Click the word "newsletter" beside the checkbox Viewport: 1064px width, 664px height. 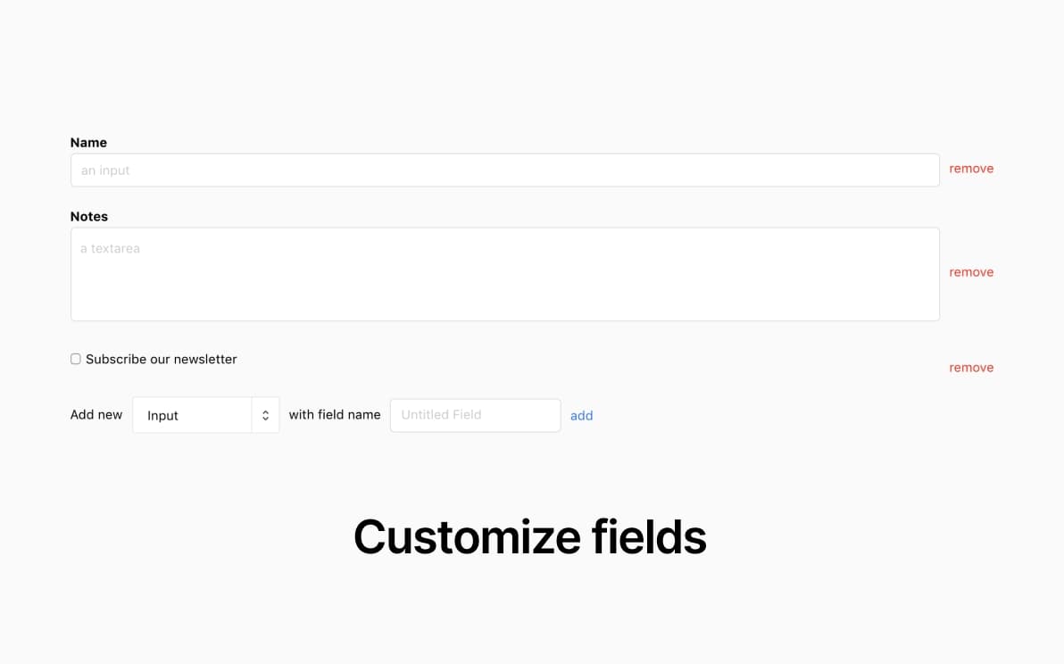point(205,359)
